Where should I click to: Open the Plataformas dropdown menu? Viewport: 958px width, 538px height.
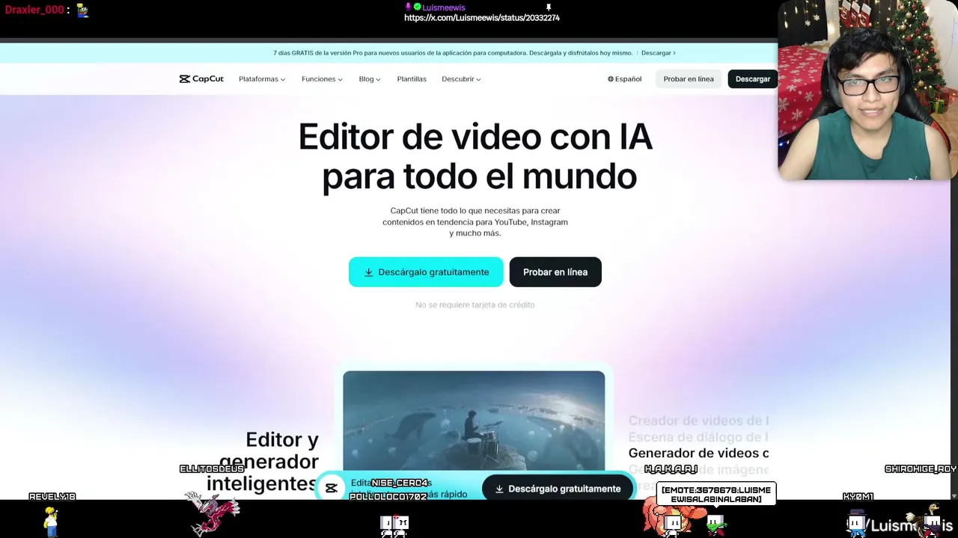262,79
